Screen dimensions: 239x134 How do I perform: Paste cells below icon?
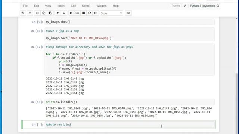tap(50, 13)
